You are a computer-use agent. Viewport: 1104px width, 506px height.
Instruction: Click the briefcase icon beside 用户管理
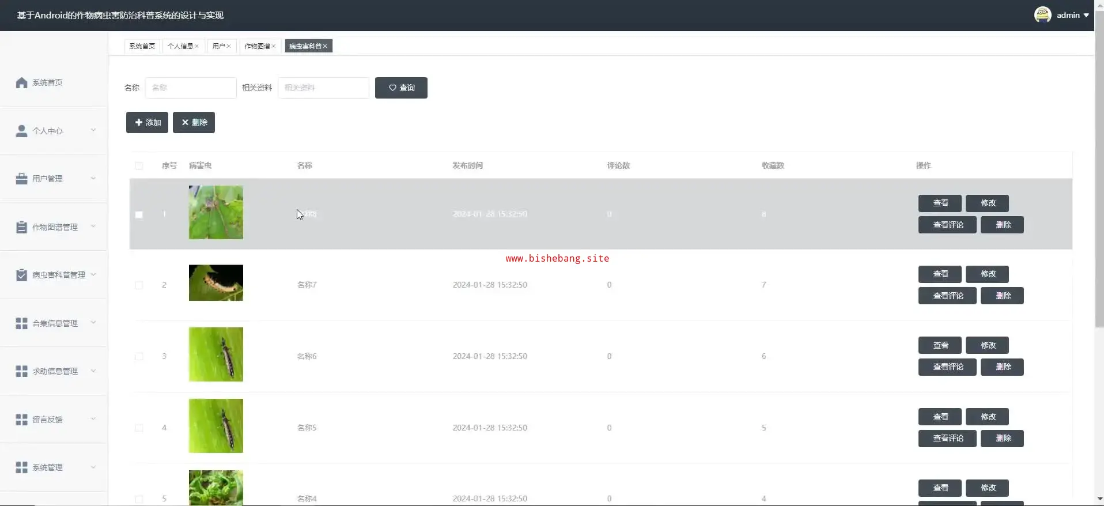click(x=21, y=179)
